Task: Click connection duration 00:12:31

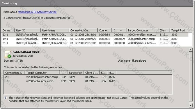Action: [x=104, y=39]
